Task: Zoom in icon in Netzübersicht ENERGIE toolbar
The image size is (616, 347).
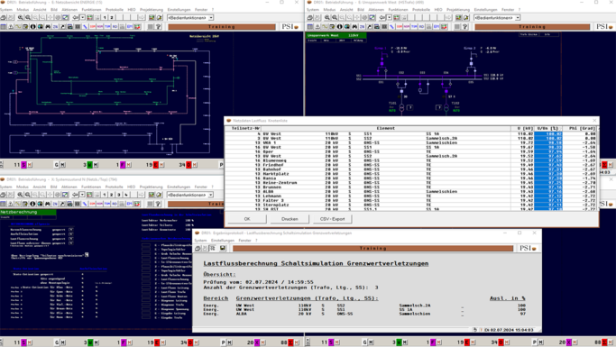Action: coord(20,18)
